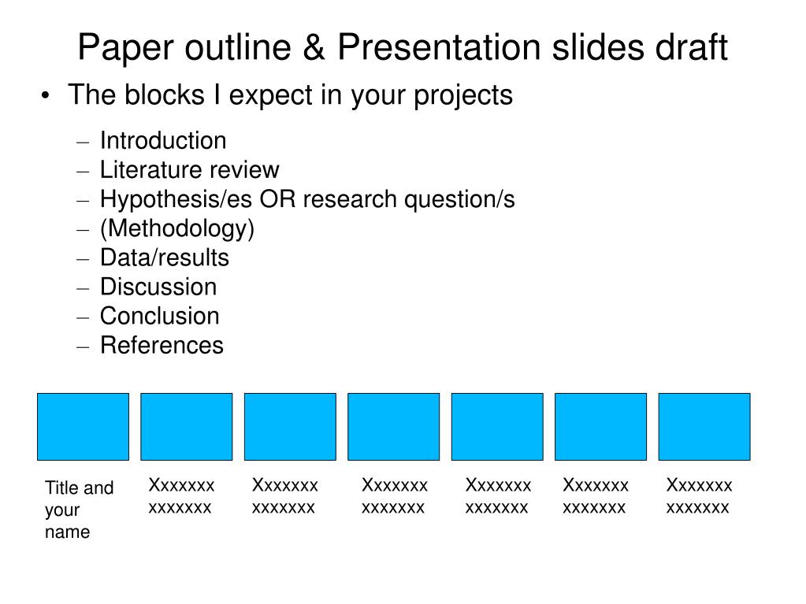Click the Literature review list item

click(190, 170)
